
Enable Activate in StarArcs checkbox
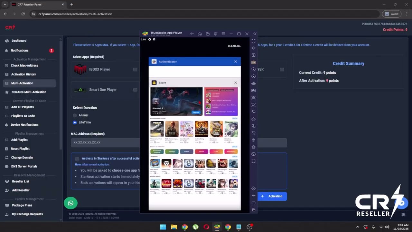pyautogui.click(x=77, y=159)
